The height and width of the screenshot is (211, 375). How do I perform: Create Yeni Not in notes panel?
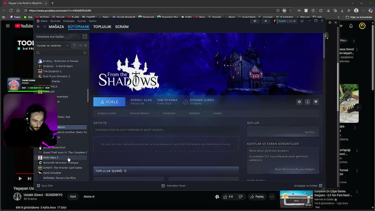[x=309, y=132]
